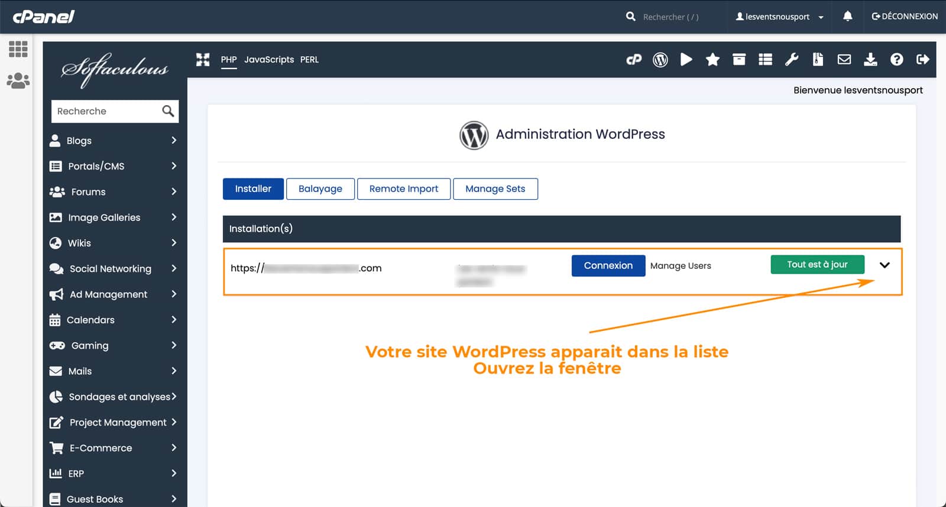Open email settings envelope icon

coord(844,59)
